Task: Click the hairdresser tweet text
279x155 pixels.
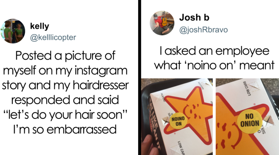Action: (65, 92)
